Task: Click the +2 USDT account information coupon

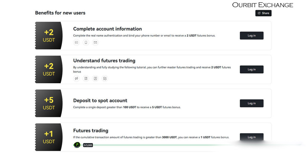Action: (x=49, y=36)
